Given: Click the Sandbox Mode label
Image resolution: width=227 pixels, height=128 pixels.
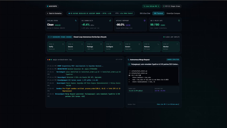Looking at the screenshot, I should (132, 104).
